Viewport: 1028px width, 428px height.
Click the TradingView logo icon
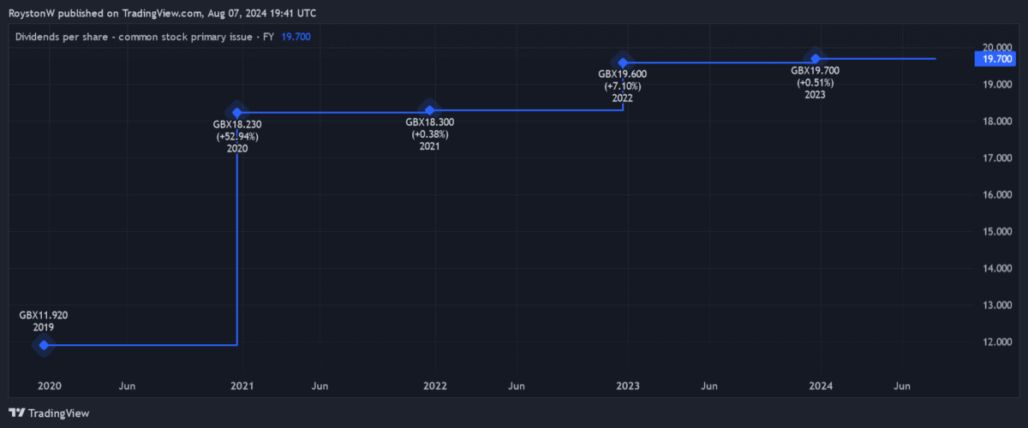(x=17, y=413)
